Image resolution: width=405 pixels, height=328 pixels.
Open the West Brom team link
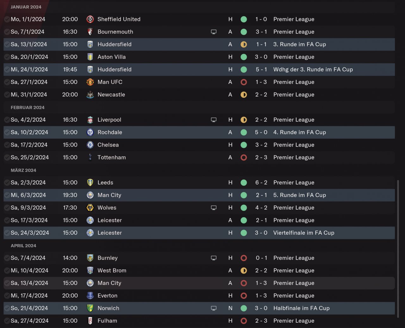tap(112, 270)
